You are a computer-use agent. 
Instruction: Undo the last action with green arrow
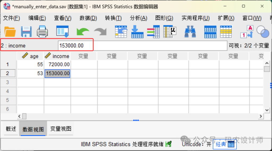pos(83,32)
